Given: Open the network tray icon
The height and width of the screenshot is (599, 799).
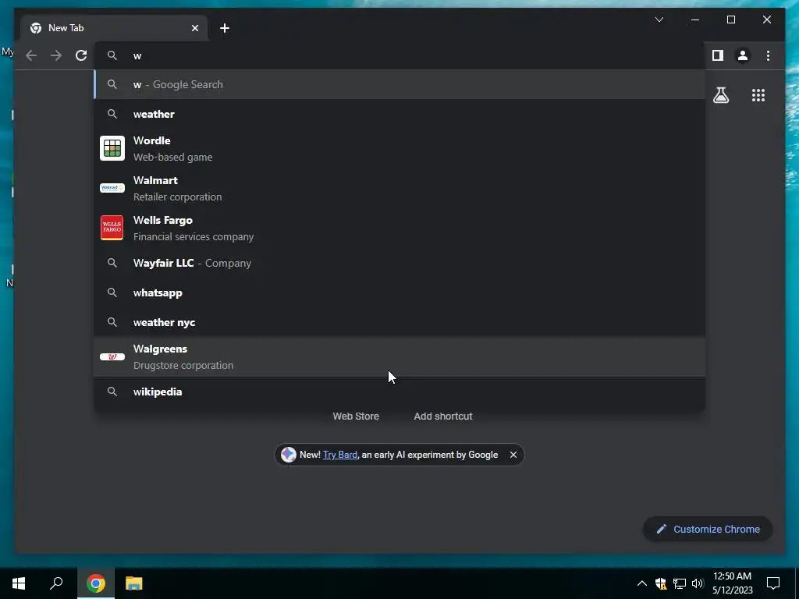Looking at the screenshot, I should (680, 583).
